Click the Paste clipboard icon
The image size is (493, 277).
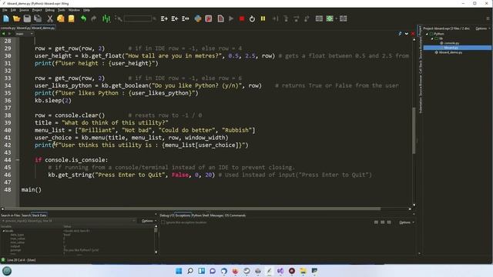tap(72, 18)
